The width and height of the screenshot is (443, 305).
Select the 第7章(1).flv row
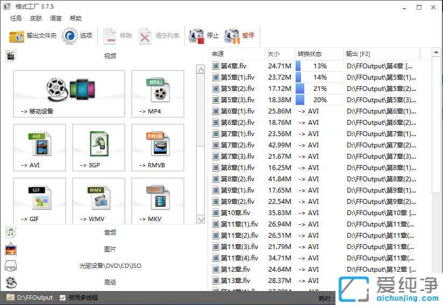pos(315,134)
